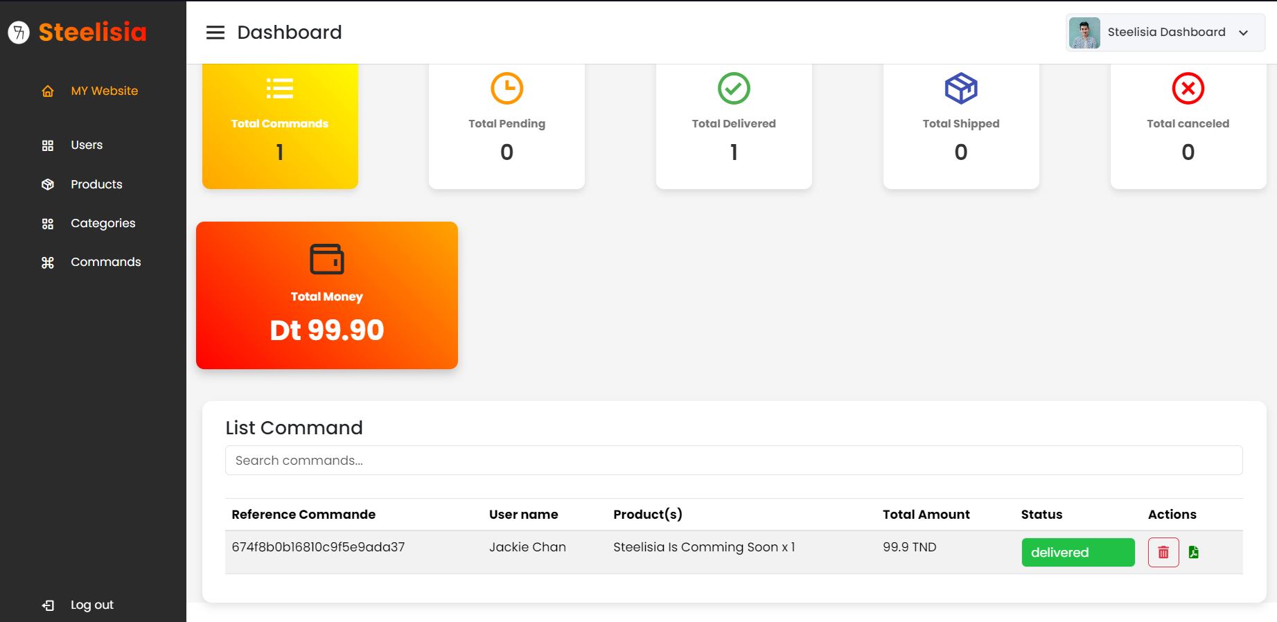Viewport: 1277px width, 622px height.
Task: Click the green delivered status button
Action: [1077, 553]
